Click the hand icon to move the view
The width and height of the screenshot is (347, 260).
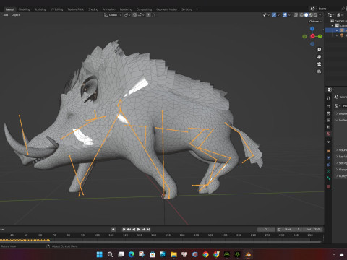pyautogui.click(x=319, y=57)
